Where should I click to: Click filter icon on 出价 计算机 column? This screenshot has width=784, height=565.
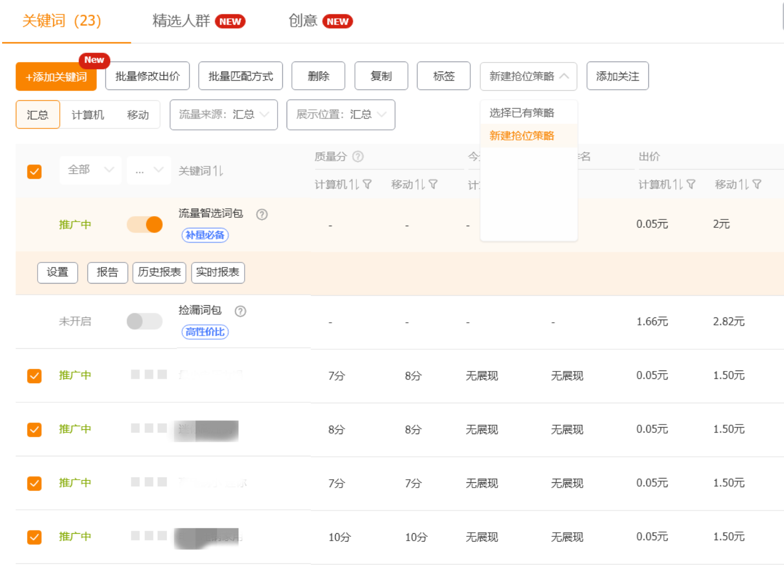[691, 184]
